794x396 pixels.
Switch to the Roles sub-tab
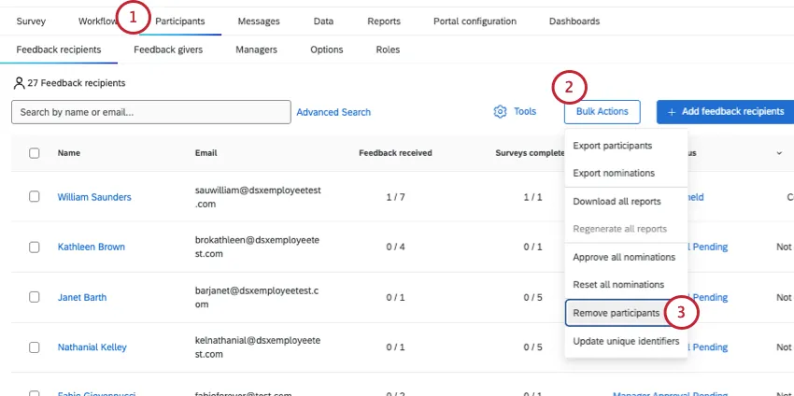point(388,49)
